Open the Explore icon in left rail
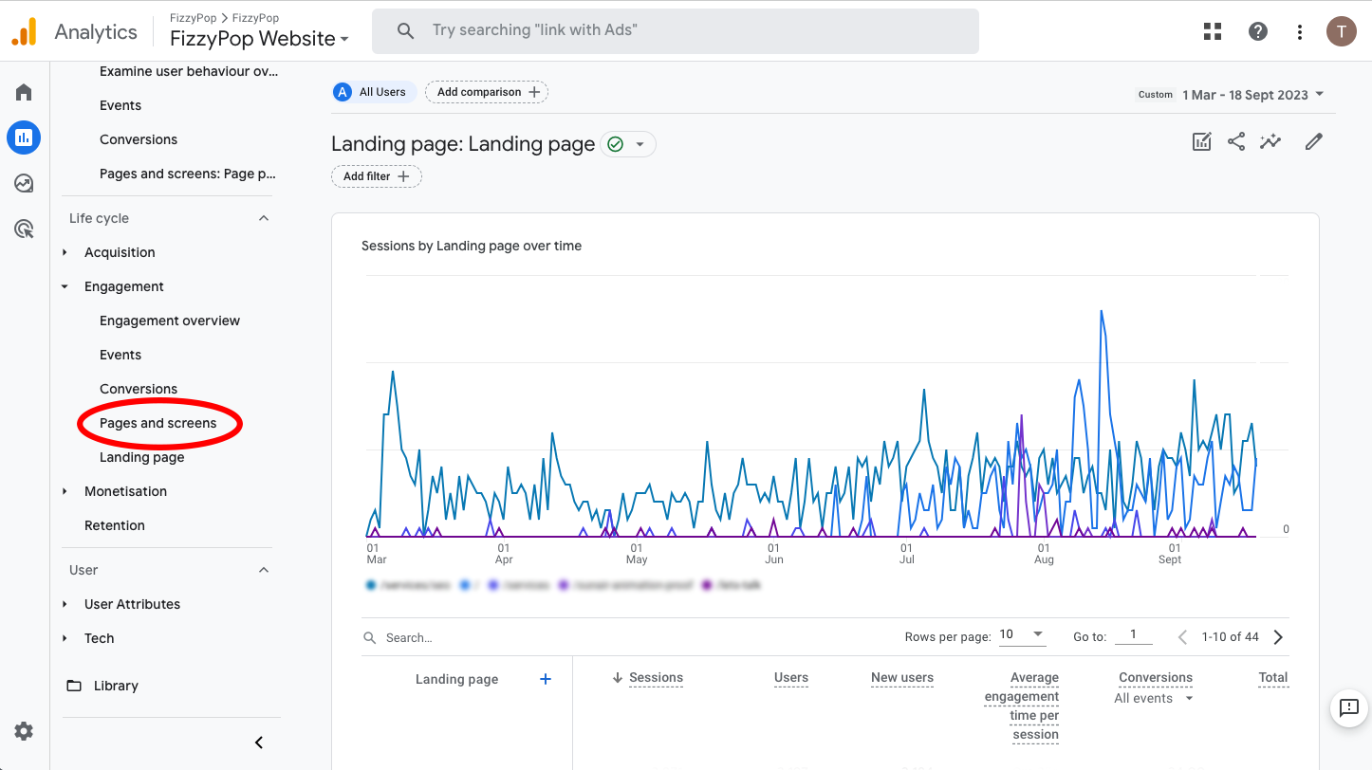The height and width of the screenshot is (770, 1372). (x=24, y=183)
